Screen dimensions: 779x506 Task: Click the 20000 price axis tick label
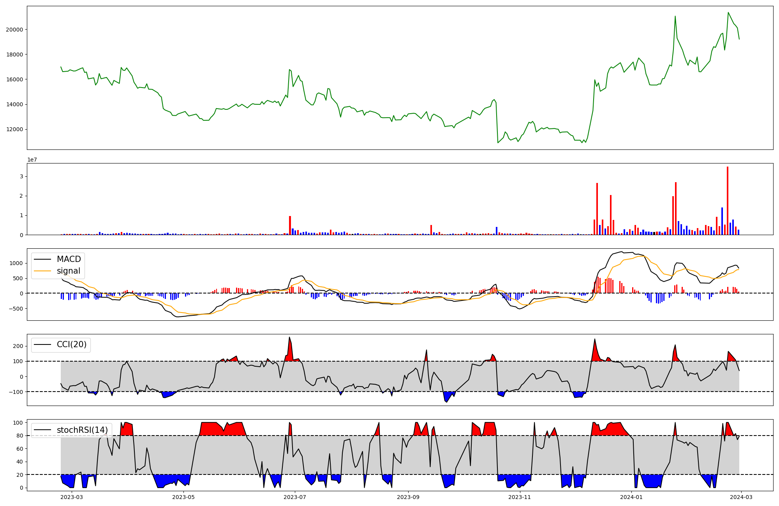pos(14,30)
